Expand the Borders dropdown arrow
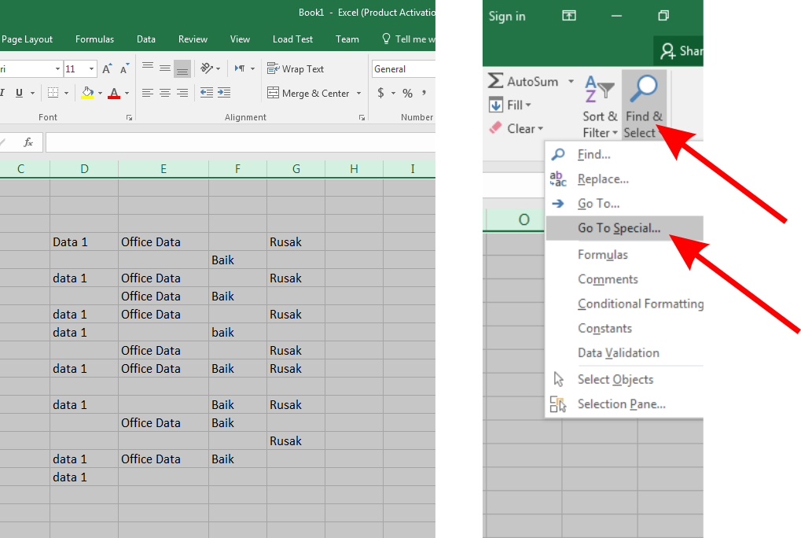Screen dimensions: 801x538 [64, 92]
